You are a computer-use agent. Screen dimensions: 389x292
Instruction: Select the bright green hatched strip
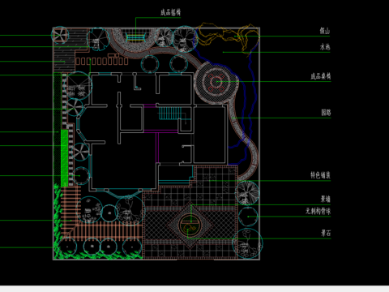(x=64, y=158)
